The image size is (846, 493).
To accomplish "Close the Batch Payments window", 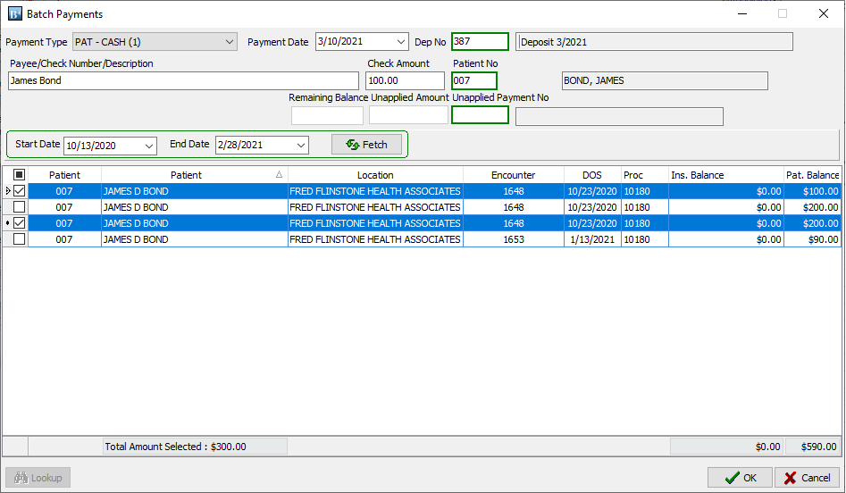I will pyautogui.click(x=823, y=14).
